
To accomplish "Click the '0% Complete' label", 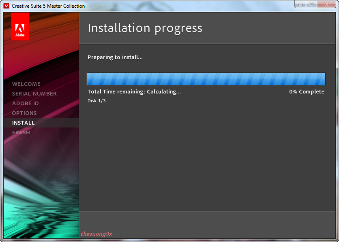I will (307, 92).
